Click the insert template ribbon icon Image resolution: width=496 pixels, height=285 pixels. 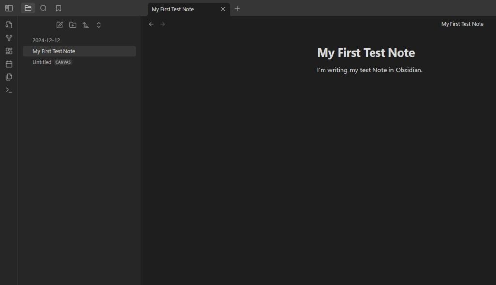[x=9, y=77]
